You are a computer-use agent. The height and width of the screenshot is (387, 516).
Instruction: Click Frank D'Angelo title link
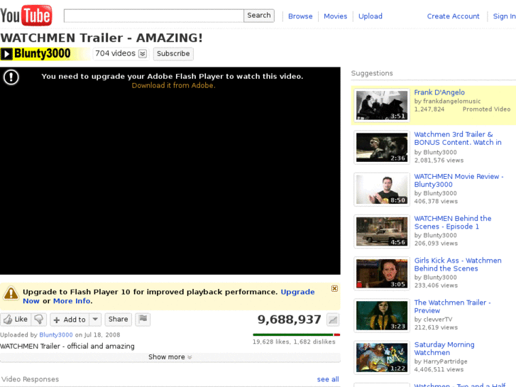coord(439,92)
